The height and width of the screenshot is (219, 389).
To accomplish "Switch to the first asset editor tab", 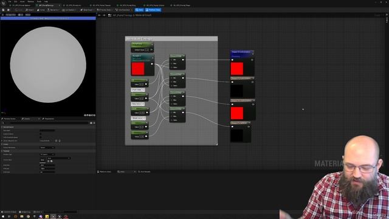I will tap(21, 5).
